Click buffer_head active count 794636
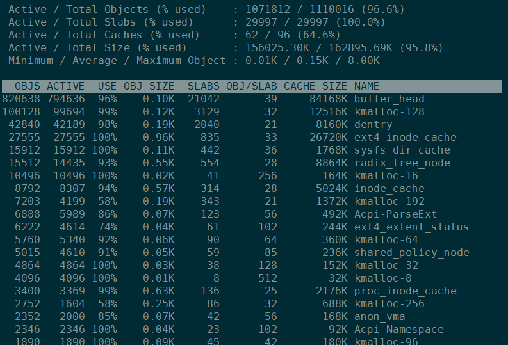This screenshot has height=345, width=508. tap(66, 99)
